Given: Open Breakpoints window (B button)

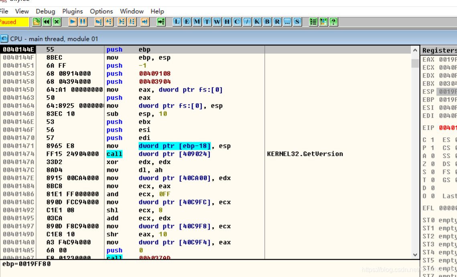Looking at the screenshot, I should coord(267,22).
